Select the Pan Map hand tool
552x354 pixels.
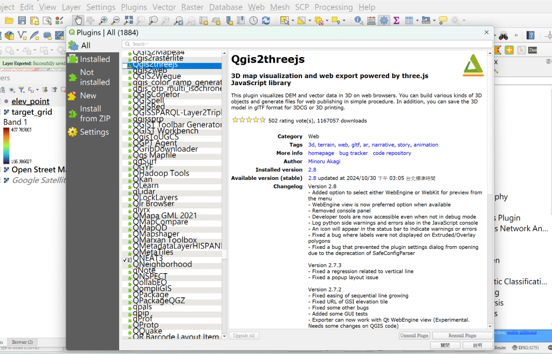78,20
